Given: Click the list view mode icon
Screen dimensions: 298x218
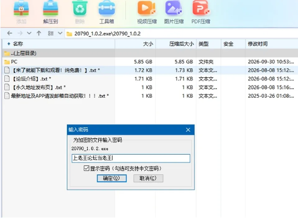Looking at the screenshot, I should coord(51,33).
